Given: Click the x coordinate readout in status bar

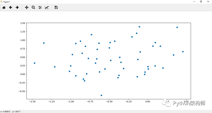Looking at the screenshot, I should pyautogui.click(x=5, y=112).
